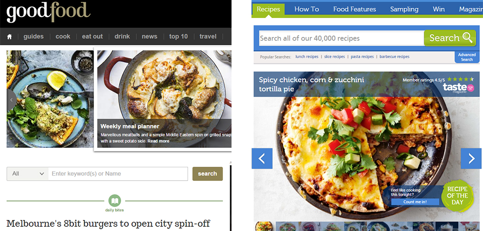
Task: Open the Advanced Search link
Action: [467, 57]
